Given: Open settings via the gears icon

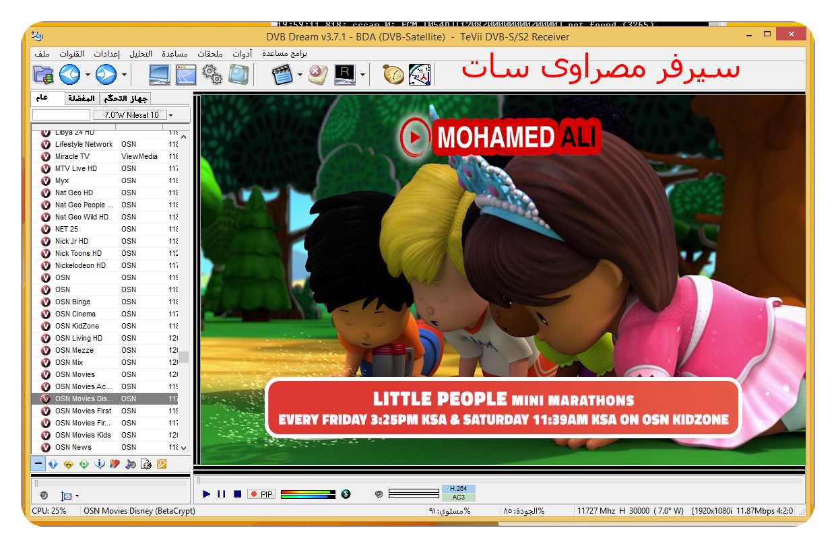Looking at the screenshot, I should click(212, 74).
